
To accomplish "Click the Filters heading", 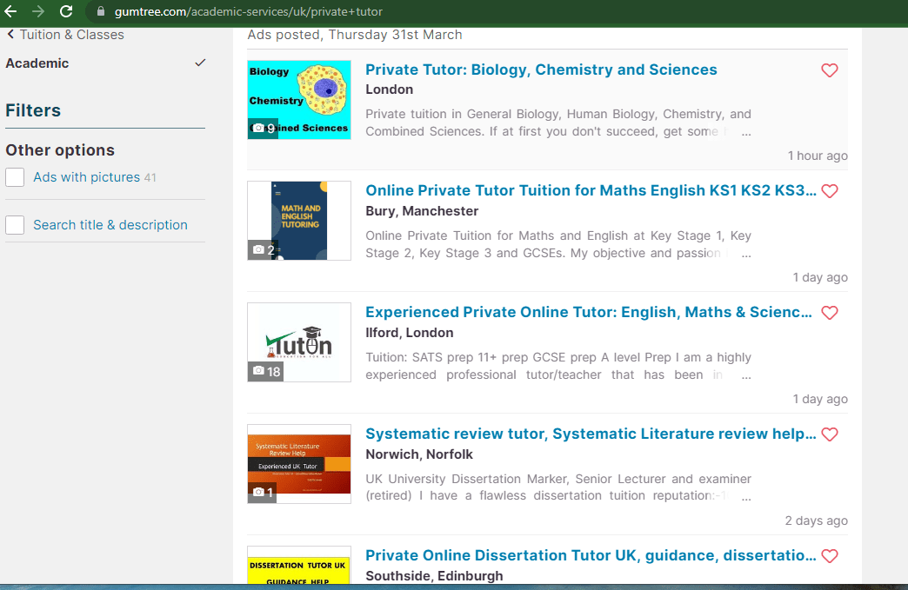I will [x=33, y=109].
